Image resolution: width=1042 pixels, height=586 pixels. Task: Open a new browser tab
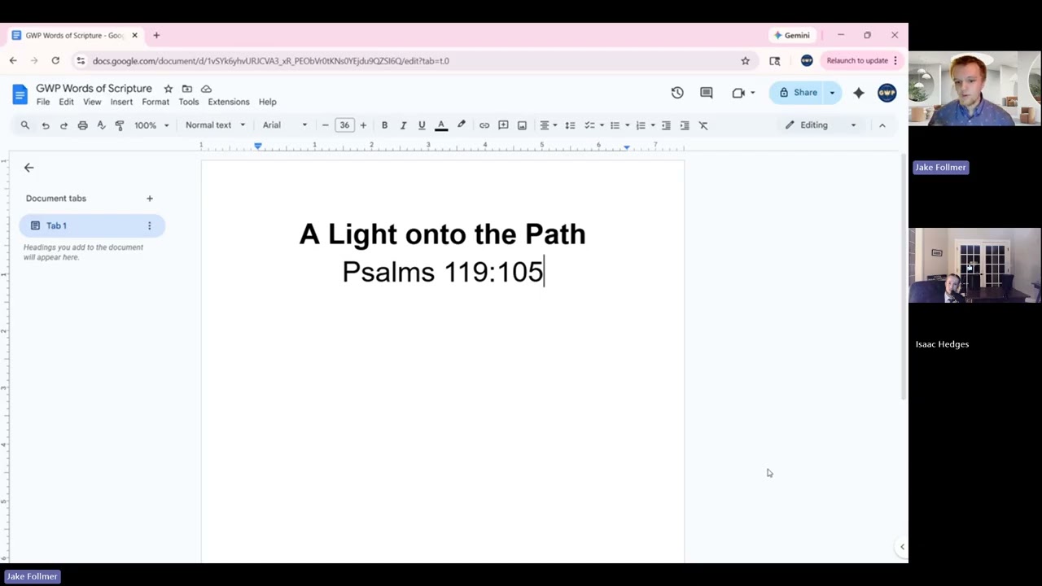point(156,35)
